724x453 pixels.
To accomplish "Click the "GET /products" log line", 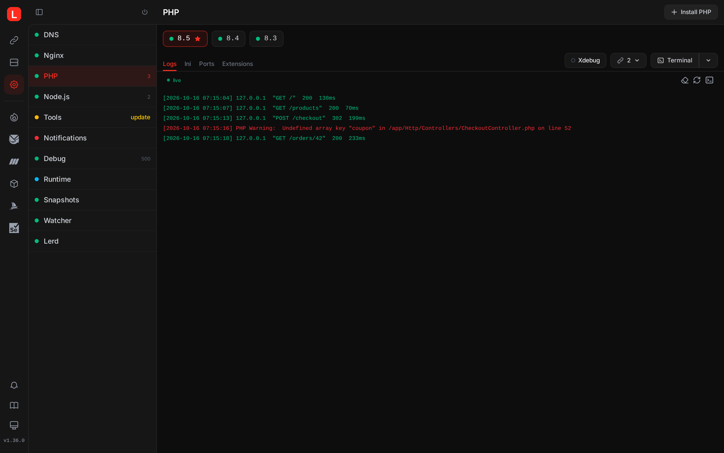I will point(261,108).
